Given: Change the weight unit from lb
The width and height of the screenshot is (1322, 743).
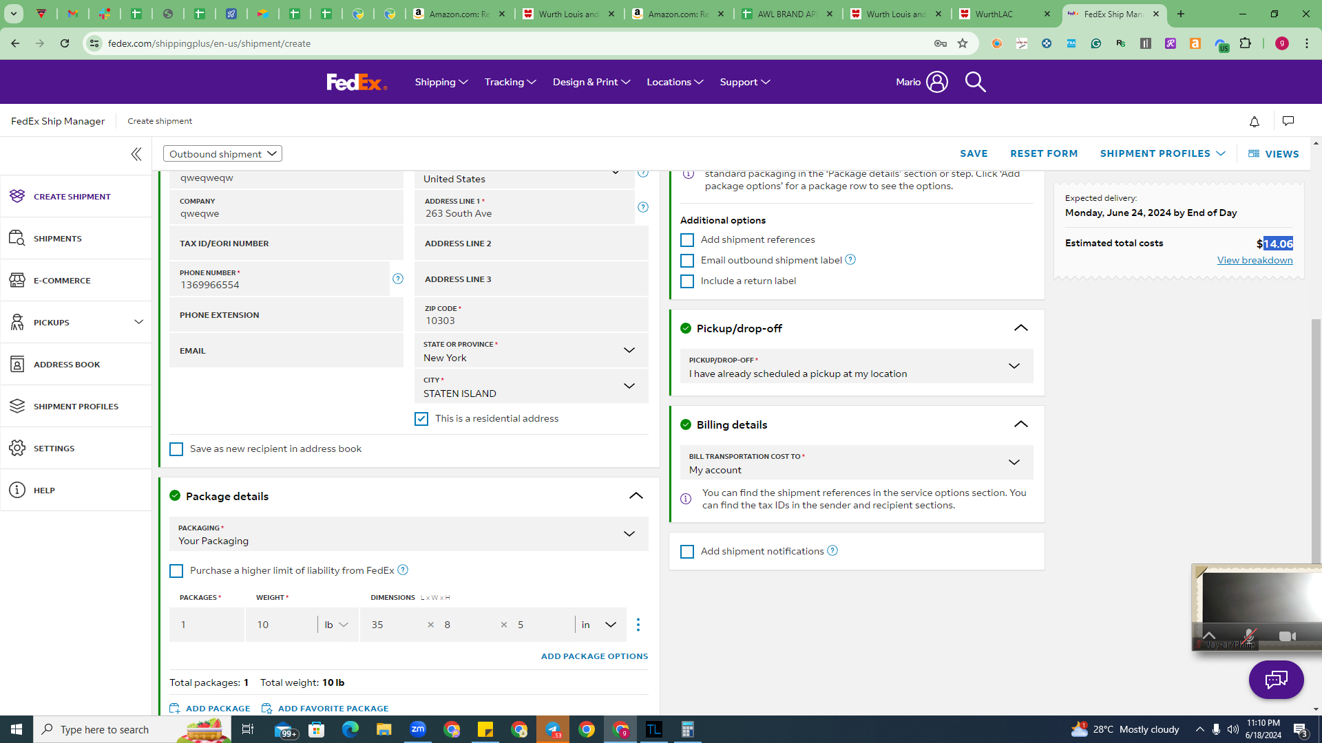Looking at the screenshot, I should pyautogui.click(x=337, y=625).
